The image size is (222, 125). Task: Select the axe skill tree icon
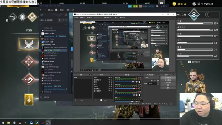[x=13, y=17]
